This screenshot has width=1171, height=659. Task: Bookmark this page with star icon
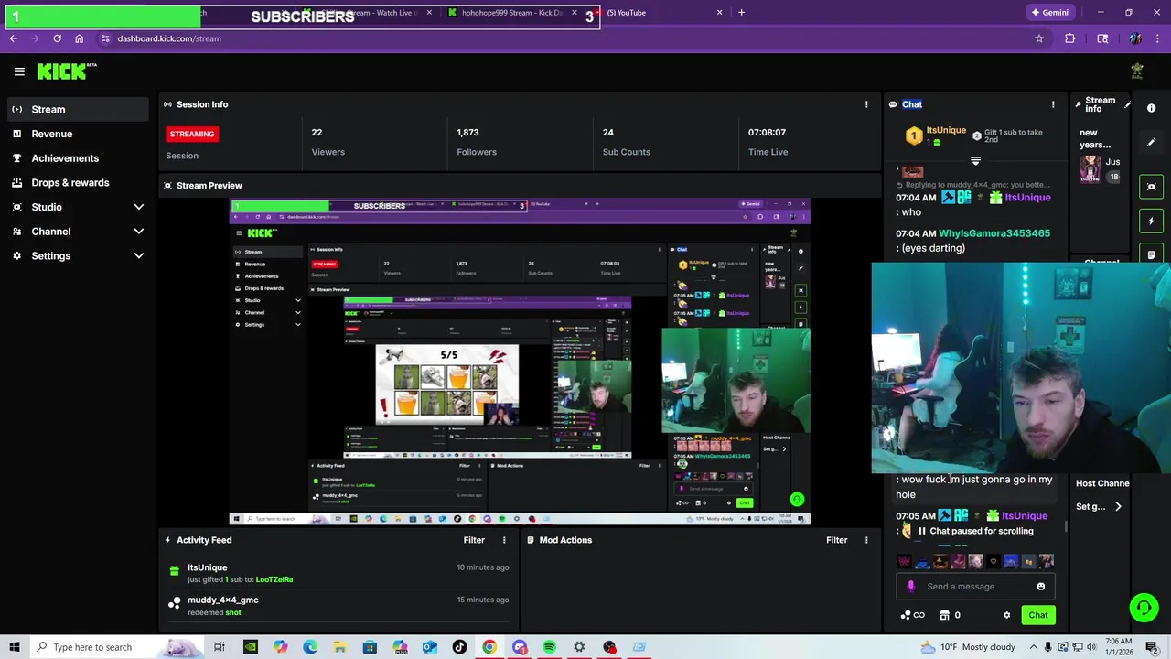pyautogui.click(x=1039, y=38)
